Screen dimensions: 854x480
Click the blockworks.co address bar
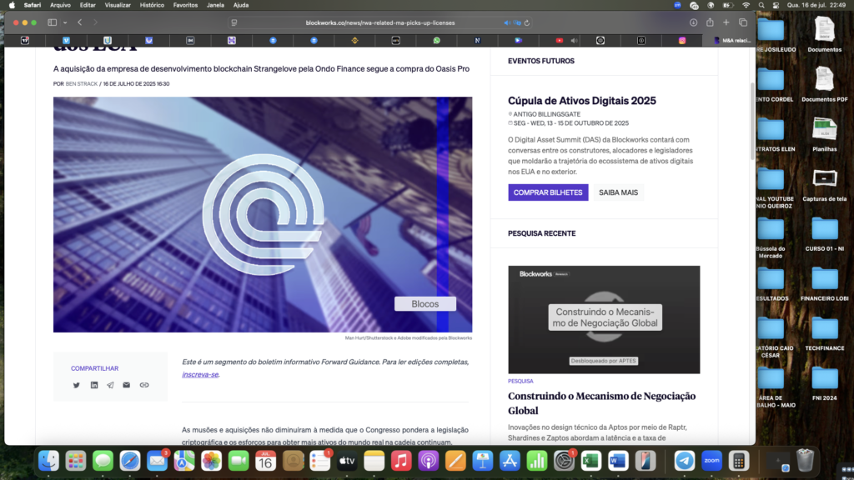[379, 22]
